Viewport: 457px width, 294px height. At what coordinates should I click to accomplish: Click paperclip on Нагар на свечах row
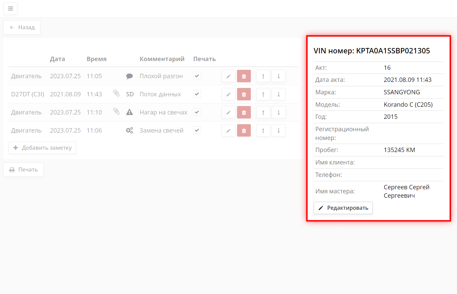(x=116, y=112)
